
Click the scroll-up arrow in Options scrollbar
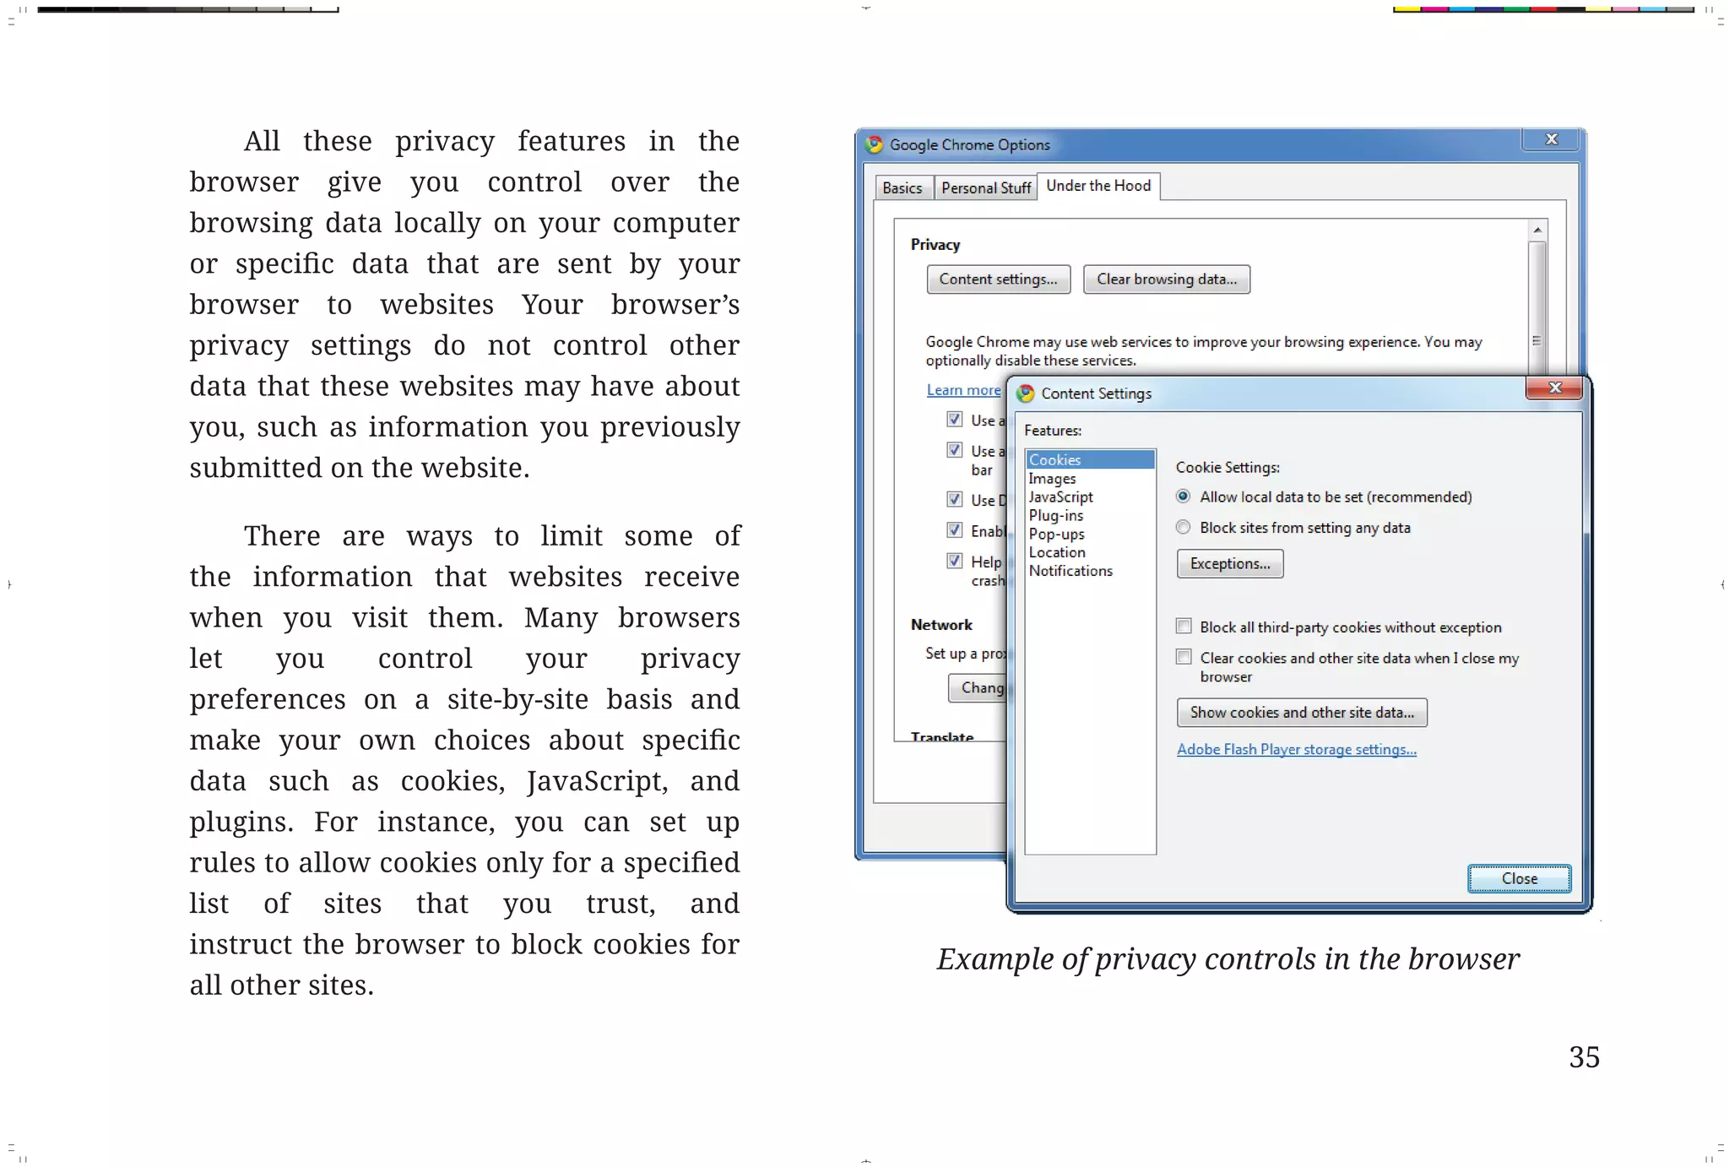(1537, 230)
